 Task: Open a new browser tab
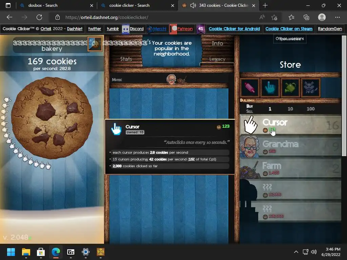click(265, 5)
